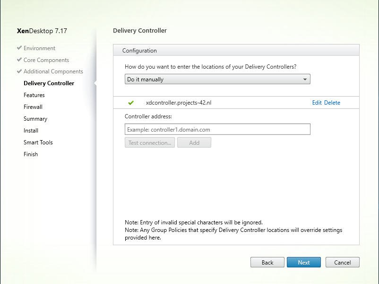This screenshot has height=284, width=379.
Task: Click the XenDesktop 7.17 title
Action: click(42, 31)
